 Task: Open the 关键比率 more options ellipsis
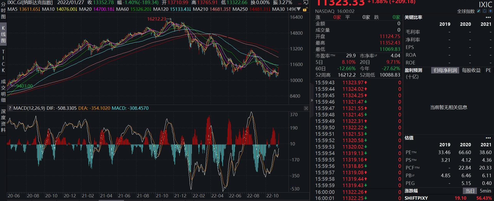pyautogui.click(x=488, y=17)
